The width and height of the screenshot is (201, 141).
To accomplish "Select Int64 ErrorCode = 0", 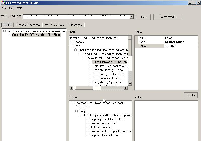I will coord(100,127).
